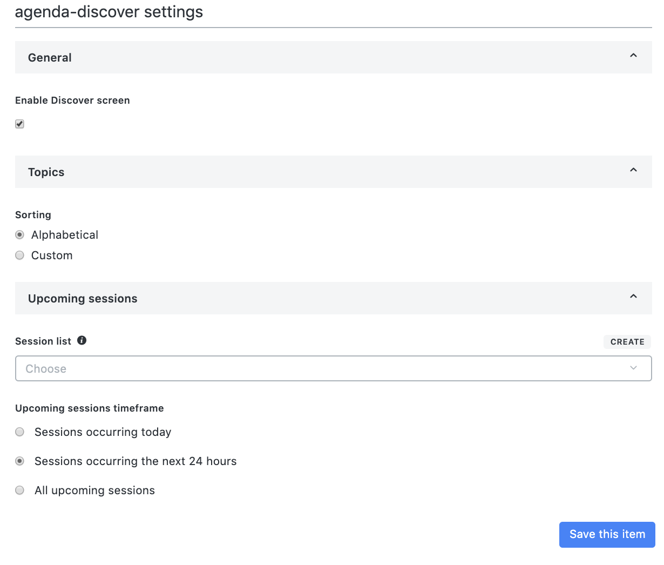Collapse the Topics section chevron

click(x=634, y=170)
